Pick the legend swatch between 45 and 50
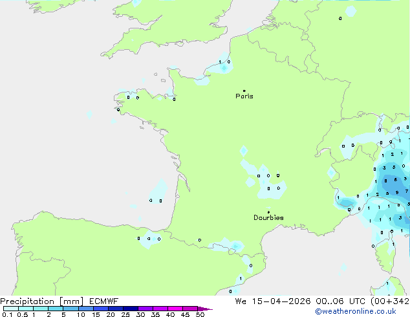The height and width of the screenshot is (317, 410). click(x=191, y=309)
